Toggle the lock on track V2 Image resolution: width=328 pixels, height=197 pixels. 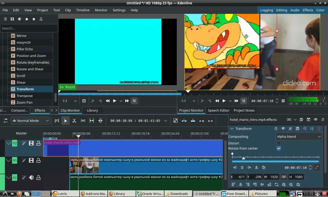point(38,143)
